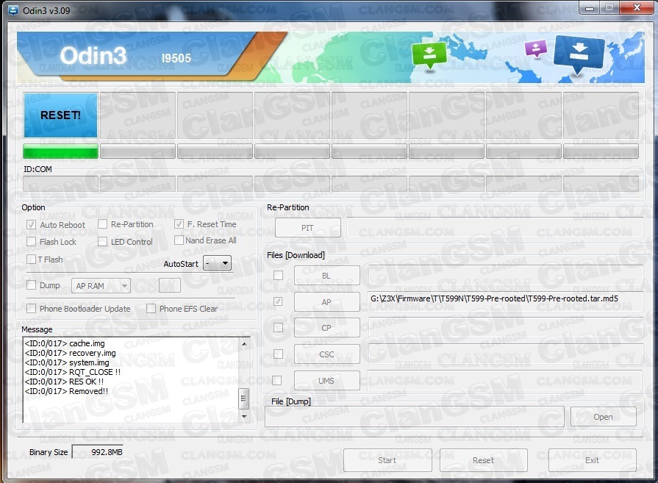Click the 'Removed!!' log line
Image resolution: width=658 pixels, height=483 pixels.
(x=66, y=392)
